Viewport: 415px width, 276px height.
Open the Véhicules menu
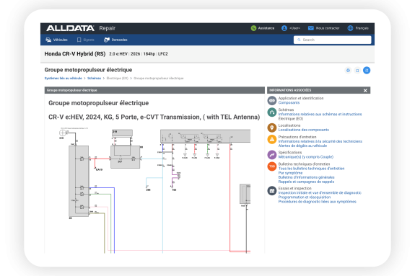point(56,40)
